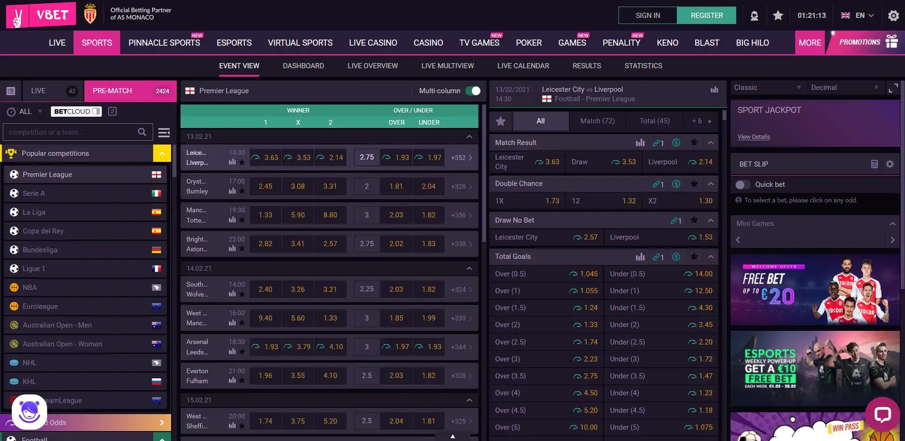The width and height of the screenshot is (905, 441).
Task: Click the statistics chart icon beside Leicester vs Liverpool header
Action: tap(714, 89)
